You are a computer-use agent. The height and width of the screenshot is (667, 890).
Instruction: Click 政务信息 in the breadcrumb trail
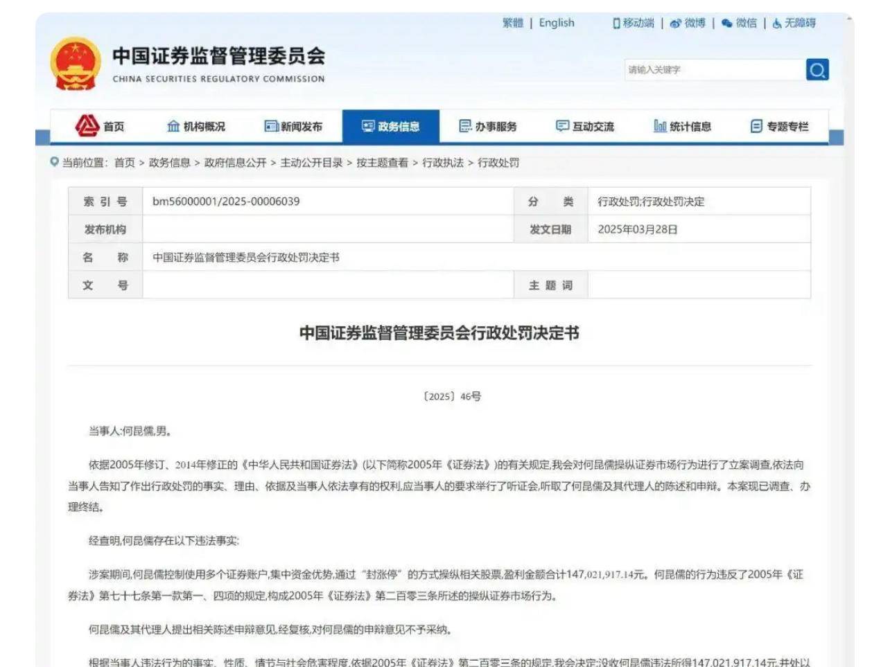pos(170,162)
